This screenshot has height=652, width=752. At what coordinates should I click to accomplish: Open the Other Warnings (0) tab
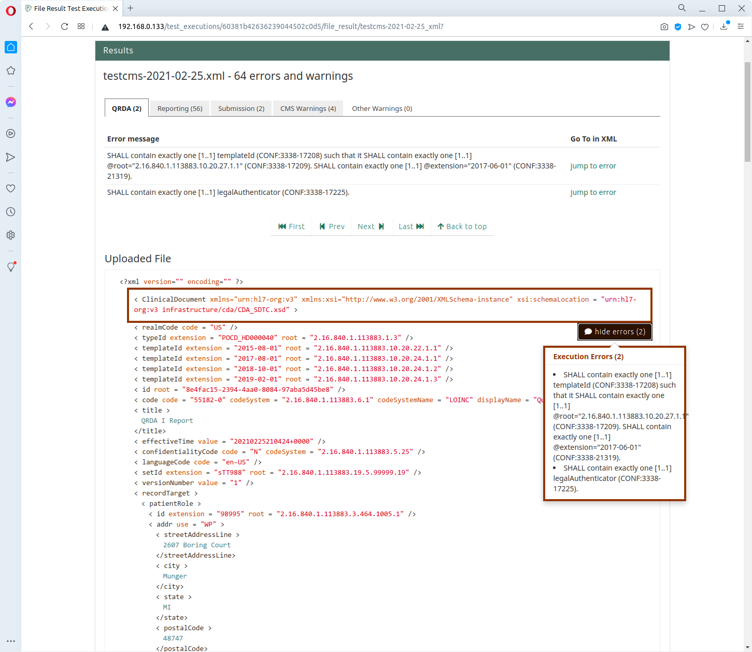[382, 108]
